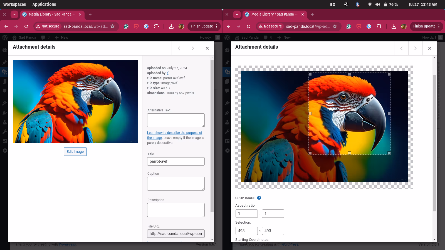Click into the Description textarea
Viewport: 445px width, 250px height.
click(x=176, y=210)
